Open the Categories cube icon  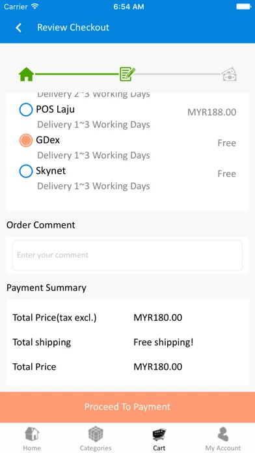click(96, 434)
